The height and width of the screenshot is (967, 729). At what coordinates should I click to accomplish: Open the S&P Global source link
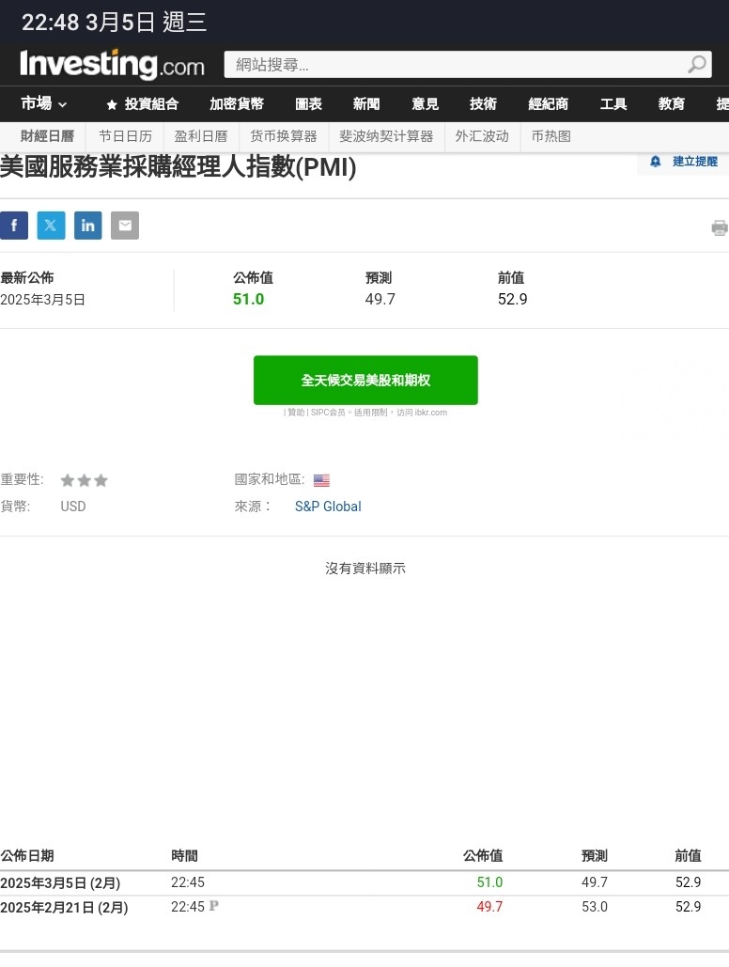pos(328,507)
